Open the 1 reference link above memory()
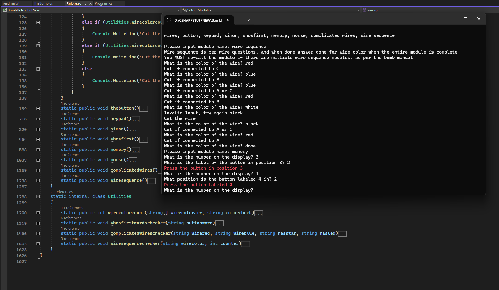The image size is (499, 290). [70, 145]
